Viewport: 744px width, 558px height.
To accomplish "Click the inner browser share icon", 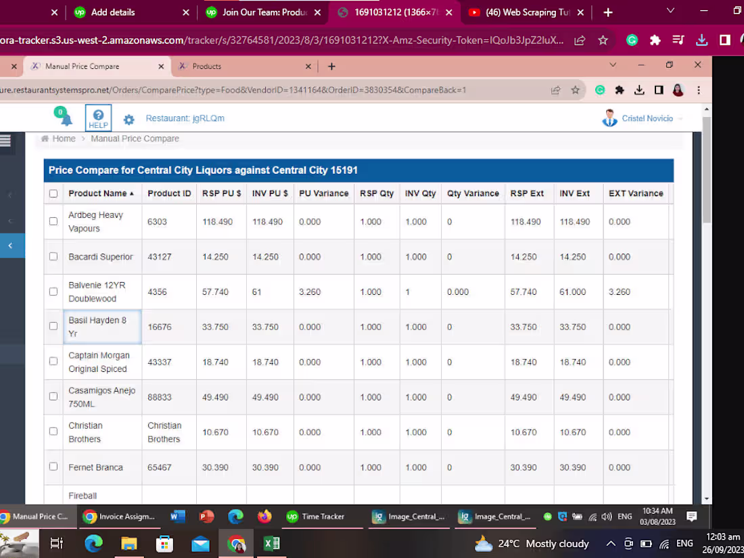I will click(x=555, y=90).
